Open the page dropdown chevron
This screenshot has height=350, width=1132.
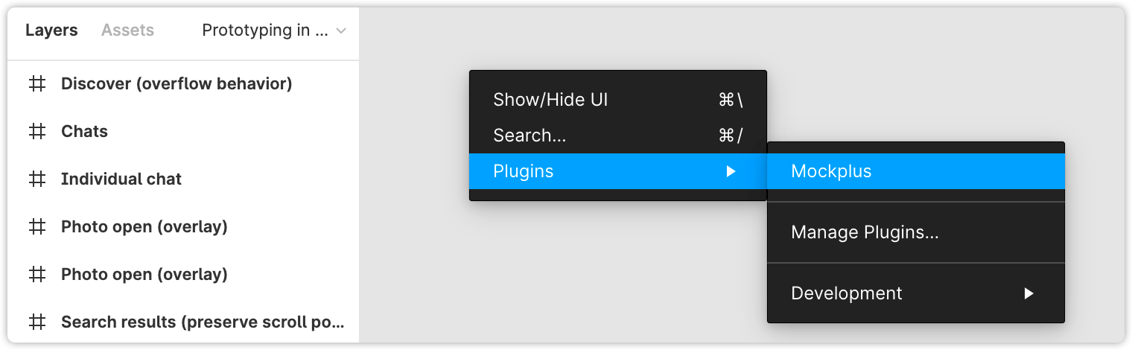point(341,31)
